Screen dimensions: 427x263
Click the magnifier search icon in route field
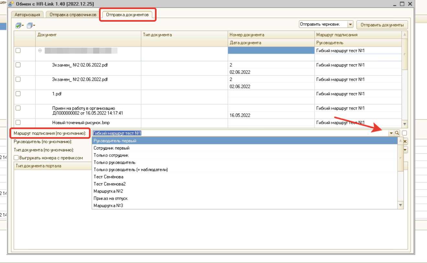pyautogui.click(x=397, y=133)
